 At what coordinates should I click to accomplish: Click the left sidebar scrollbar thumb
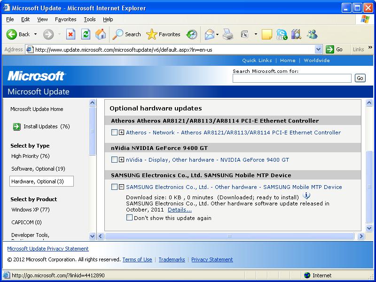92,131
